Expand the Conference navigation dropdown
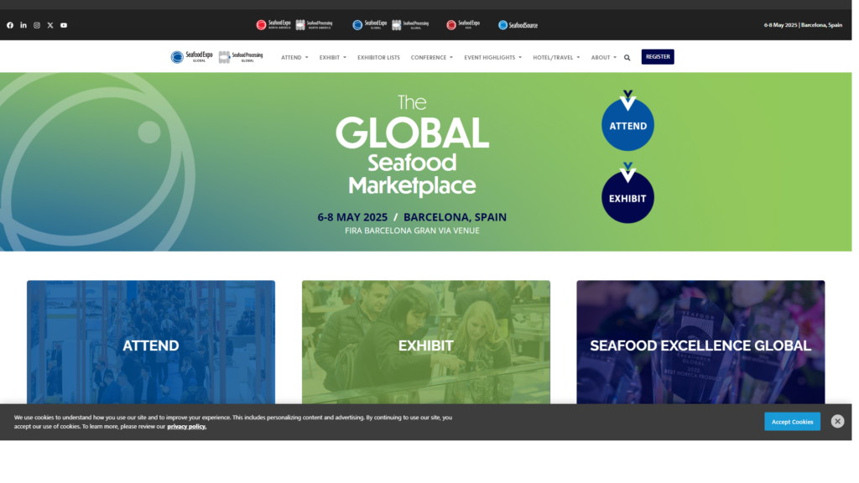The height and width of the screenshot is (483, 859). pos(432,58)
